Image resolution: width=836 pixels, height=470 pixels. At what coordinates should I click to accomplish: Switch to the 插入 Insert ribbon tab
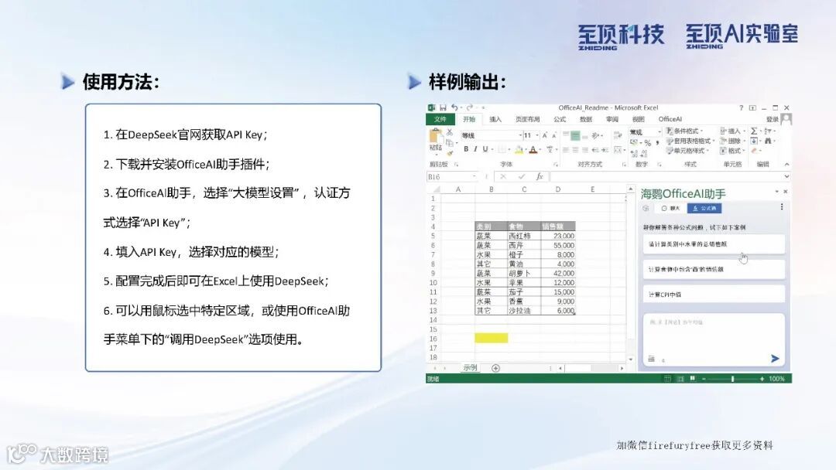tap(495, 119)
